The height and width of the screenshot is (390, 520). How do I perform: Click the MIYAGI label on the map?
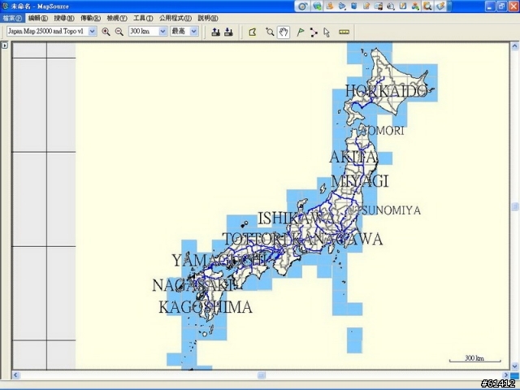[359, 181]
